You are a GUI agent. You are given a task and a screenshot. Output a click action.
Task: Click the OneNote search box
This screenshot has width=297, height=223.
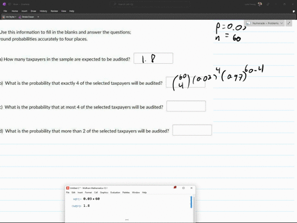[150, 4]
